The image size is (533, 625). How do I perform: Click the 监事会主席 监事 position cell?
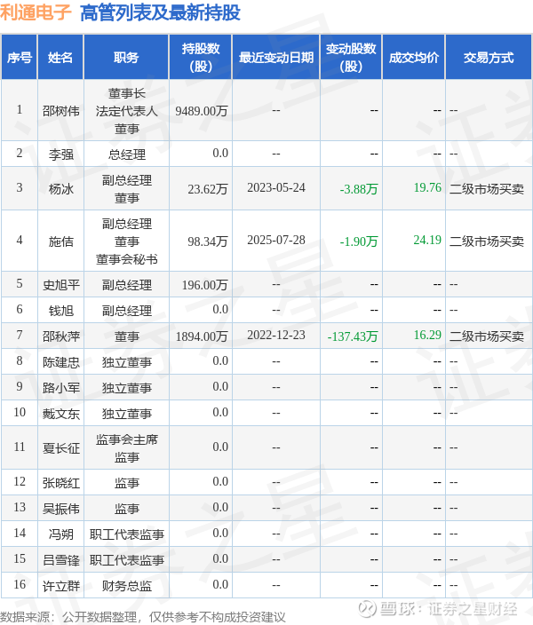[x=126, y=448]
